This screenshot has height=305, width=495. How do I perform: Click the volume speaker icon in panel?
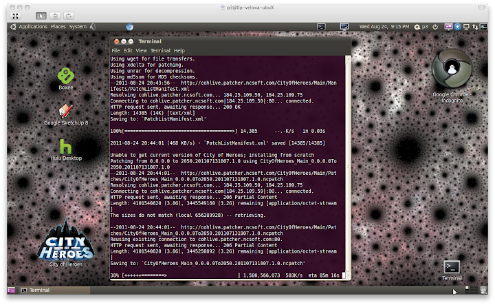(x=93, y=27)
